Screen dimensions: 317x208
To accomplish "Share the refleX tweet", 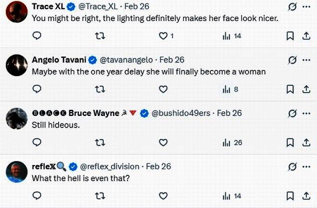I will pyautogui.click(x=306, y=196).
